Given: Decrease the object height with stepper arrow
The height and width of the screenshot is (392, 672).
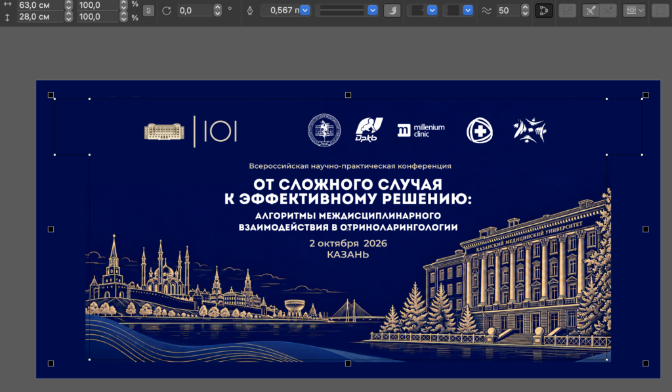Looking at the screenshot, I should click(x=68, y=19).
